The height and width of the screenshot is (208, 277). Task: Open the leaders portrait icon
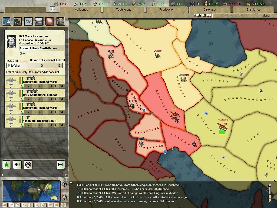(x=61, y=21)
